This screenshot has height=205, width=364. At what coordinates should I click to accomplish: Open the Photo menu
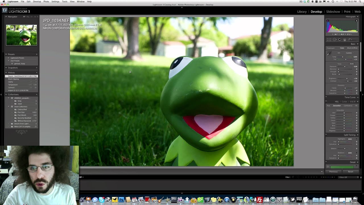[46, 1]
